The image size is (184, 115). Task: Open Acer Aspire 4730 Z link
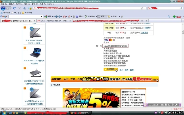(34, 62)
